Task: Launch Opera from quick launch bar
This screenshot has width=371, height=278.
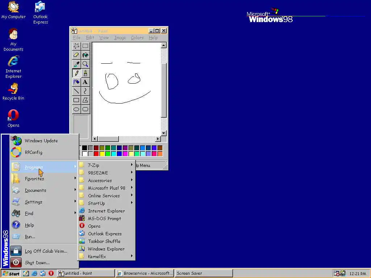Action: coord(51,273)
